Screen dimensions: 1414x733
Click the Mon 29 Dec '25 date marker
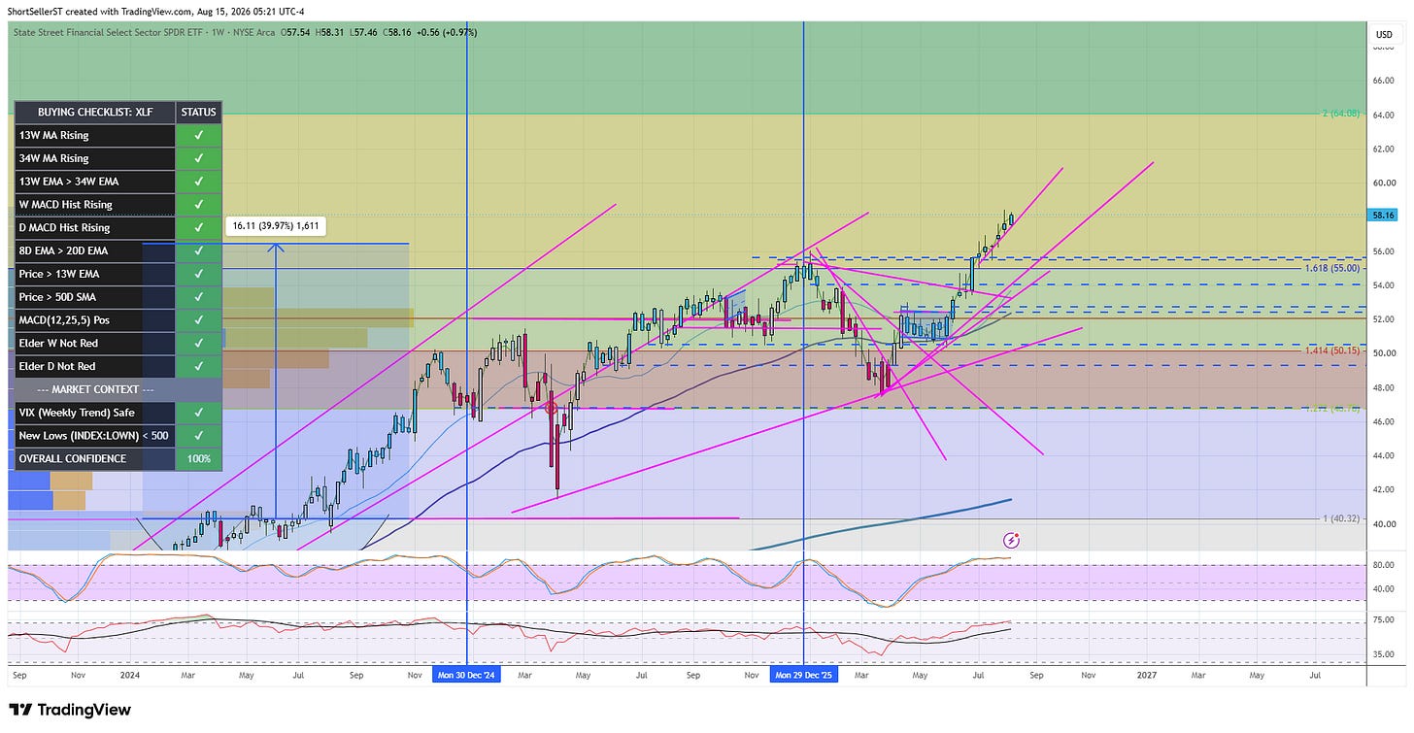803,674
